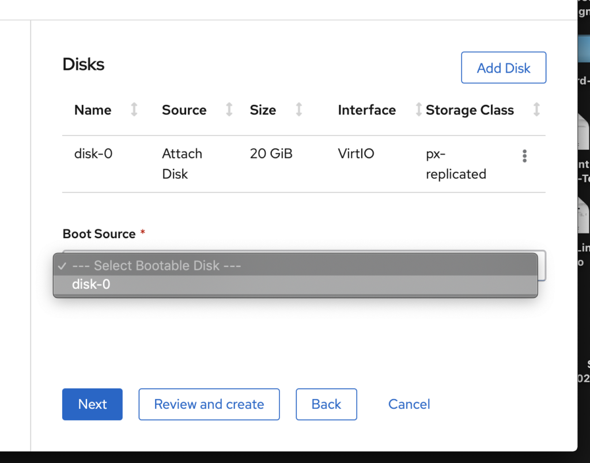Click the px-replicated storage class text
Viewport: 590px width, 463px height.
(x=456, y=164)
